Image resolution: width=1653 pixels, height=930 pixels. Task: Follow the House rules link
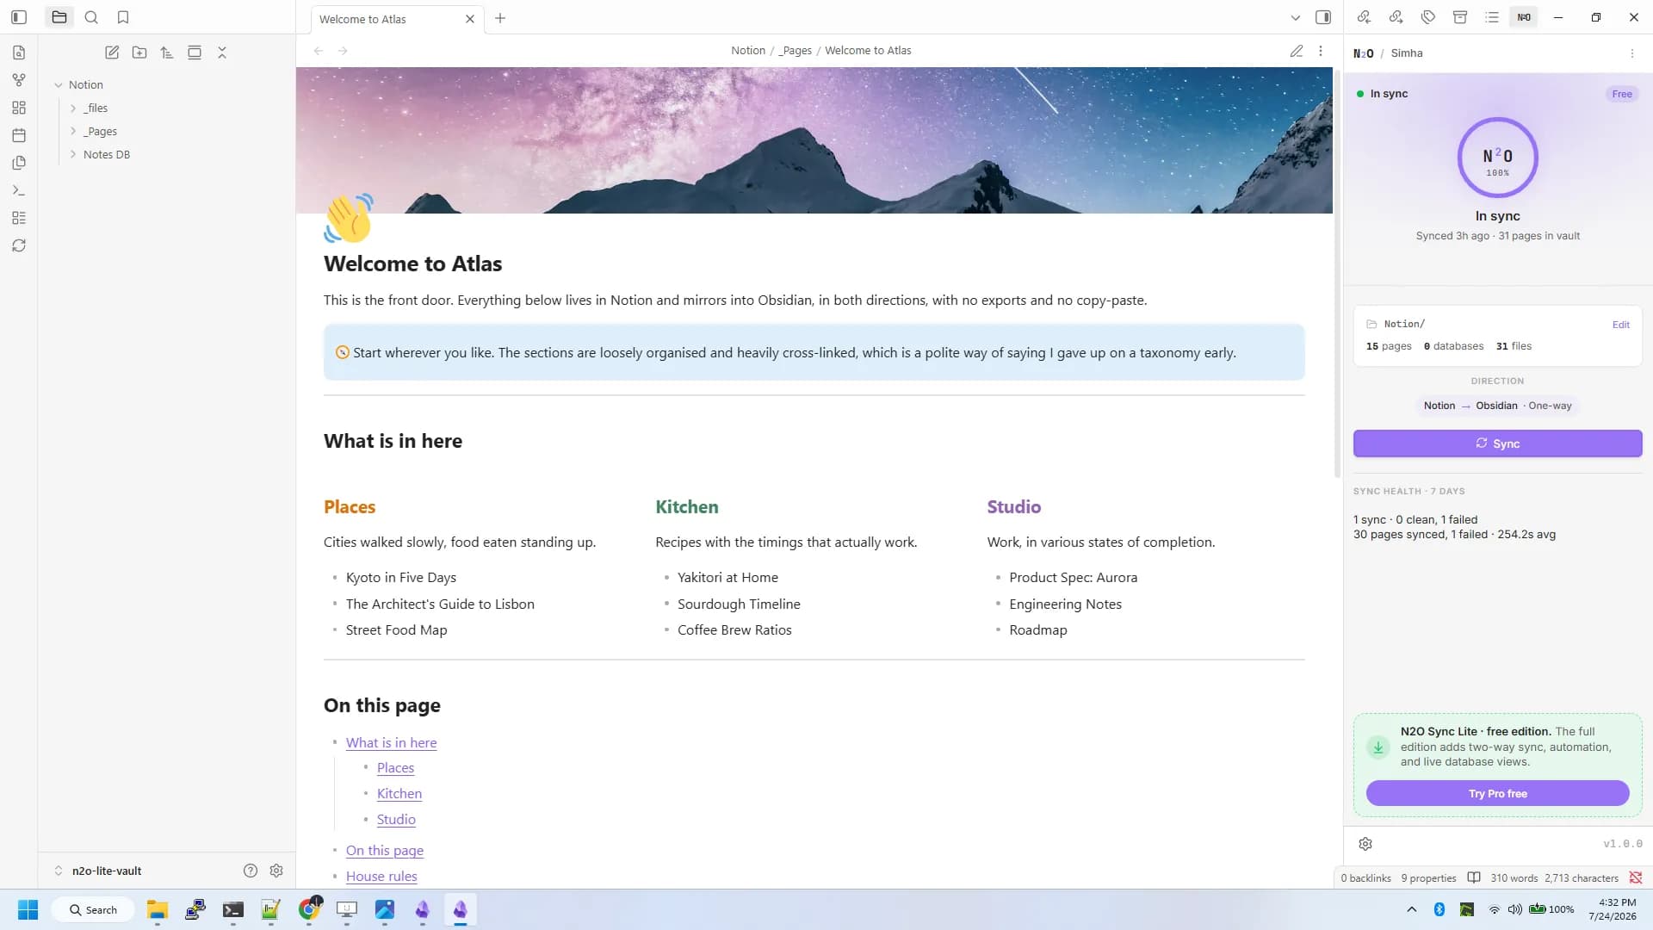click(381, 876)
